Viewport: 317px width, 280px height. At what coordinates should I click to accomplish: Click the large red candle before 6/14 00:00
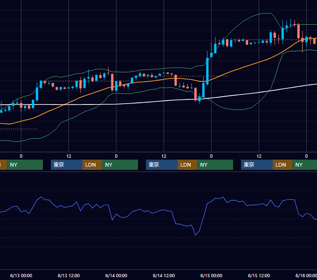[112, 82]
